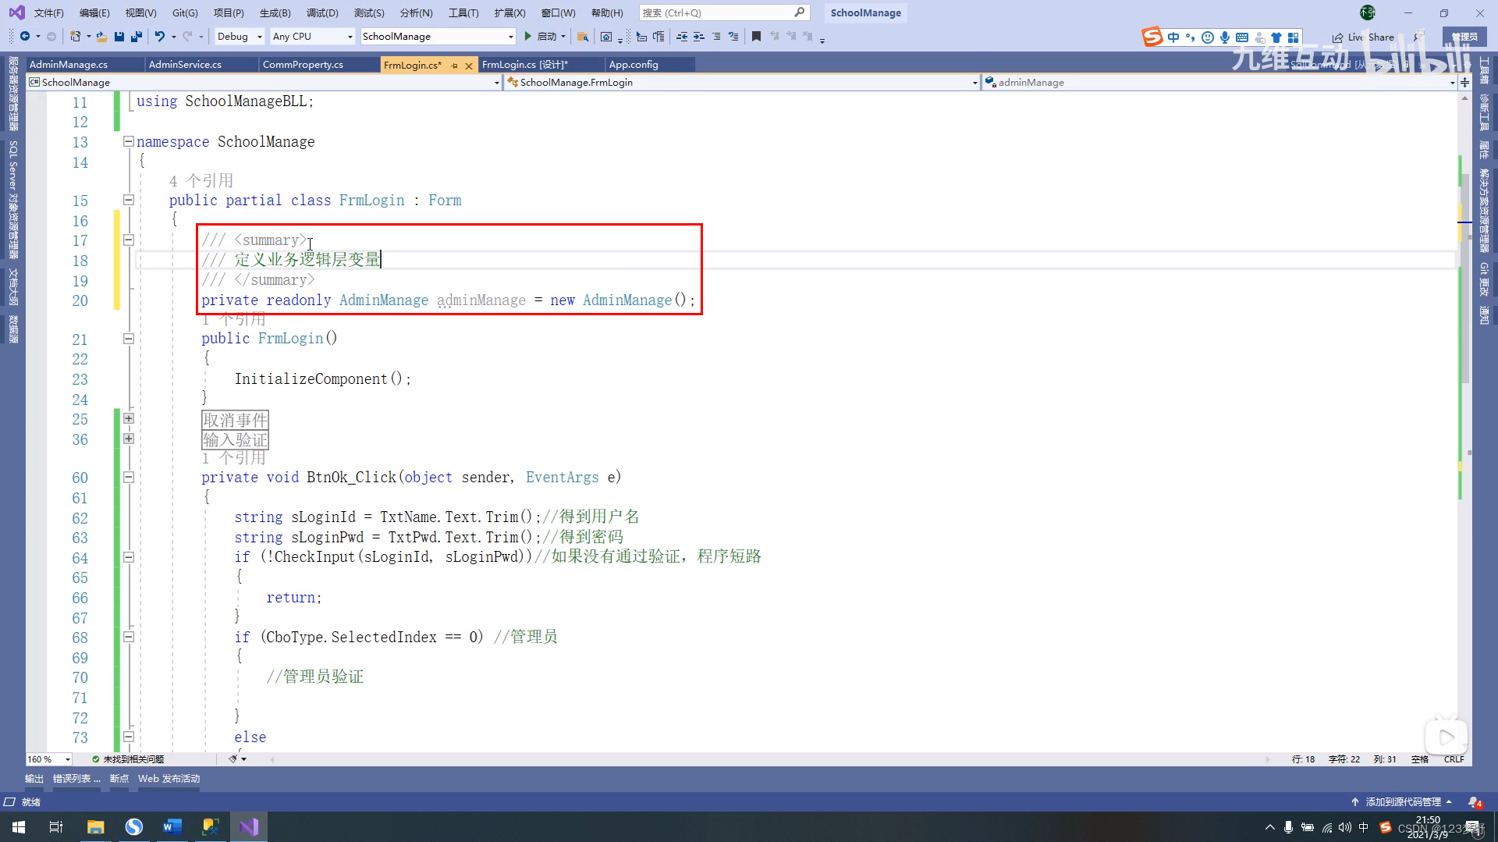The image size is (1498, 842).
Task: Open the 调试(D) debug menu
Action: [322, 12]
